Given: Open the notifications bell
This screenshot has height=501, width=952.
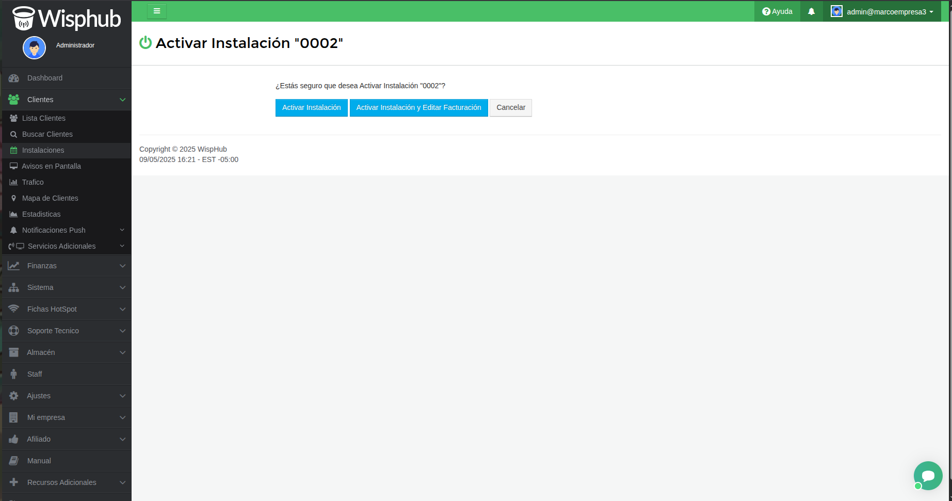Looking at the screenshot, I should [811, 11].
